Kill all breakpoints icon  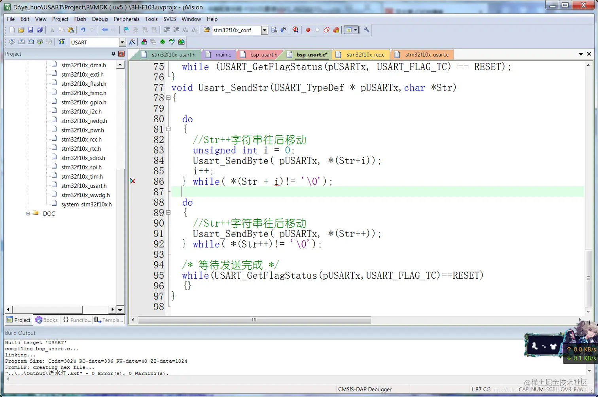pos(336,30)
